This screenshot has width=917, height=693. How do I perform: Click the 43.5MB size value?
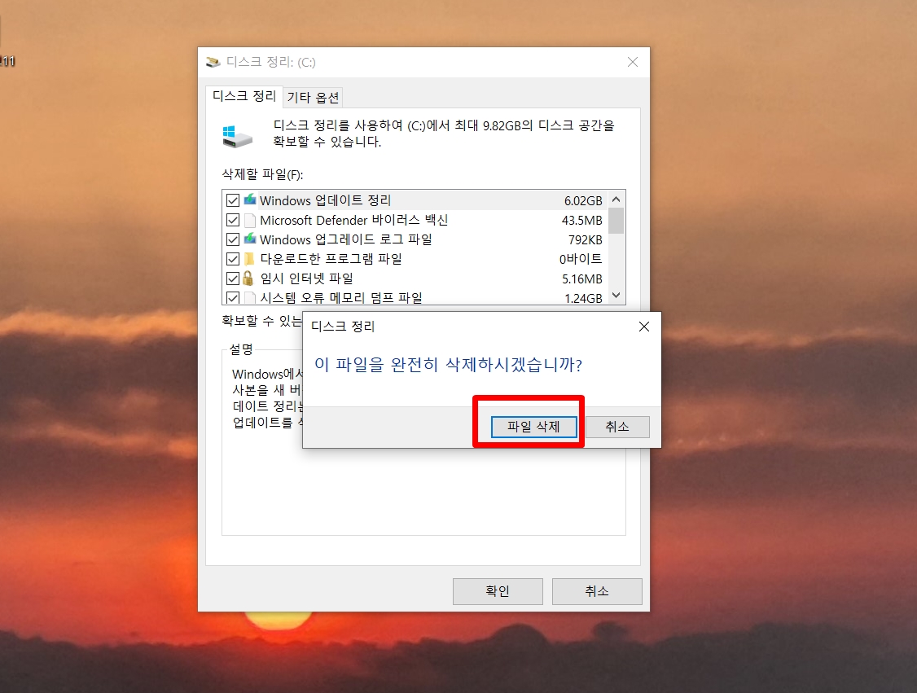[582, 221]
